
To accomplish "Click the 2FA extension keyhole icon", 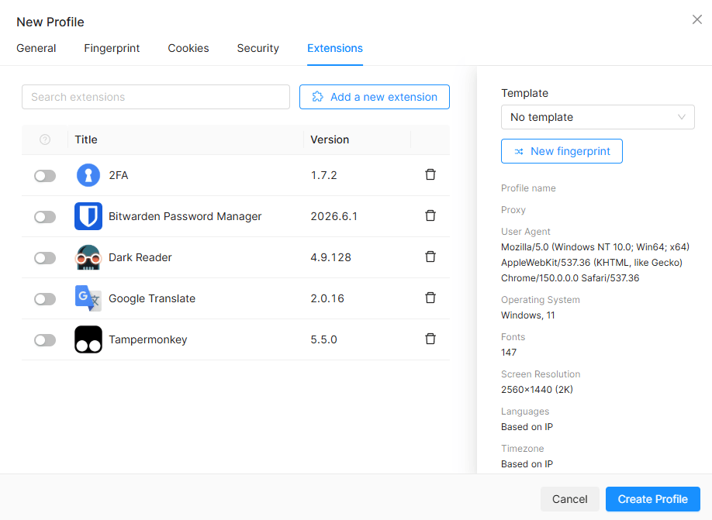I will [x=88, y=175].
